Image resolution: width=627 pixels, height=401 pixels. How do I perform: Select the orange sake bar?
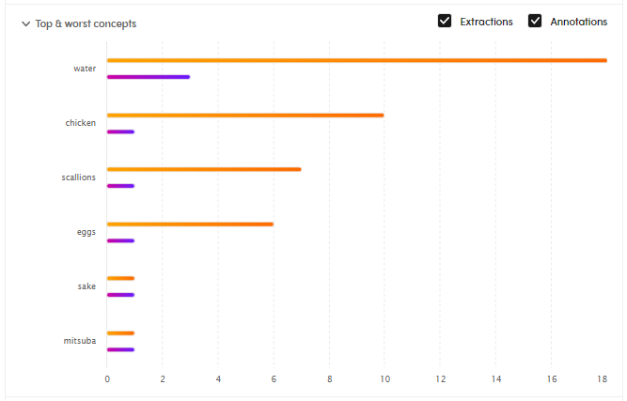(120, 278)
